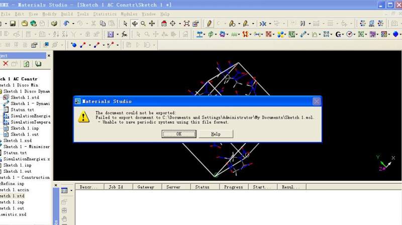Select 'Refine.inp' entry in the project tree
The image size is (402, 225).
12,183
